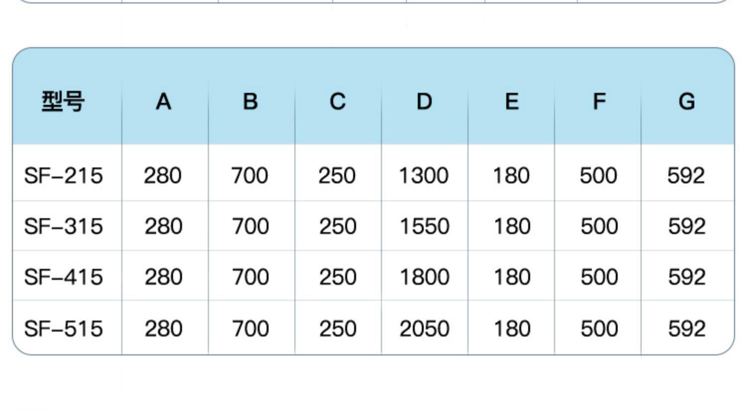This screenshot has width=746, height=409.
Task: Select the 1550 cell for SF-315
Action: tap(425, 227)
